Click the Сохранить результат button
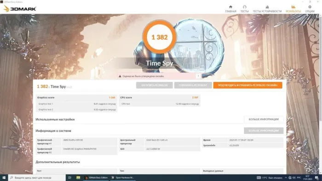 pos(193,85)
